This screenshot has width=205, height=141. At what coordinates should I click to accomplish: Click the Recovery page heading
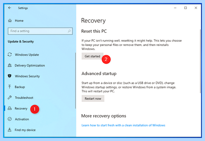tap(93, 20)
